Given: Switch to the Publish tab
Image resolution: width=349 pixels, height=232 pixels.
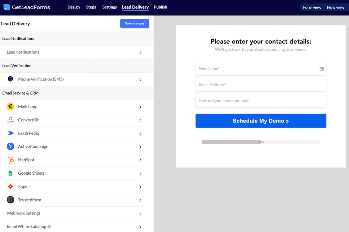Looking at the screenshot, I should (x=161, y=7).
